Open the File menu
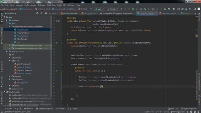The height and width of the screenshot is (113, 201). (x=2, y=5)
